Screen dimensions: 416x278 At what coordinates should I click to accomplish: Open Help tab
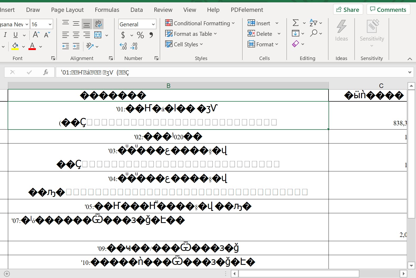[213, 10]
